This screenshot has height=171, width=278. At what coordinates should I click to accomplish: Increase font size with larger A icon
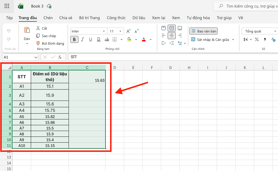(x=129, y=31)
